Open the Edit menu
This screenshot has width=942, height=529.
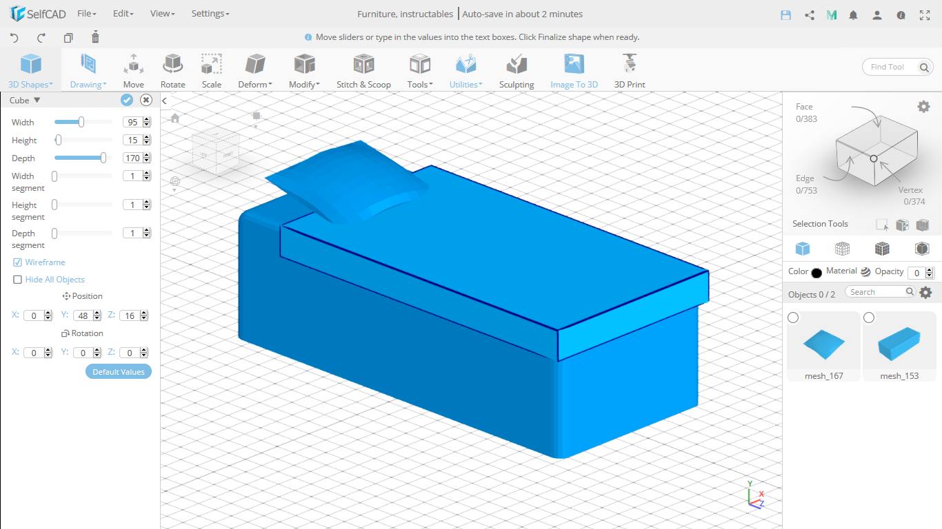pos(123,14)
